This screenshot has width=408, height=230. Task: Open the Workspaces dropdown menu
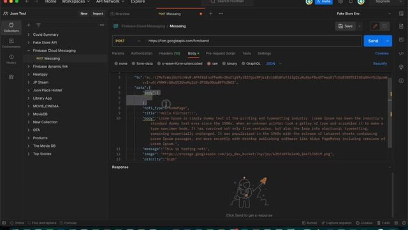75,1
